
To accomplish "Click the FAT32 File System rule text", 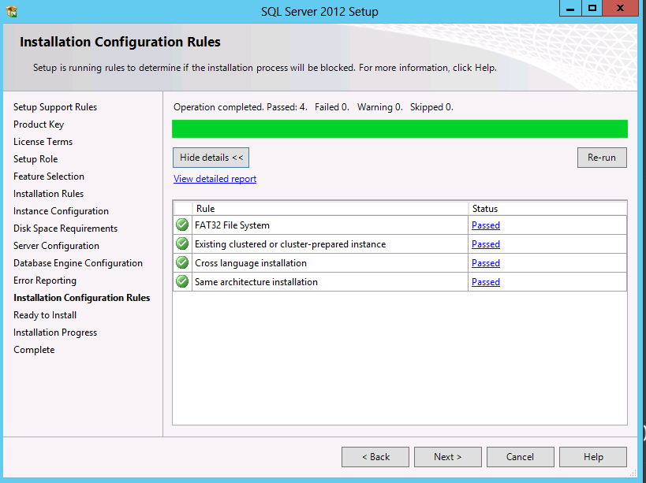I will tap(232, 225).
